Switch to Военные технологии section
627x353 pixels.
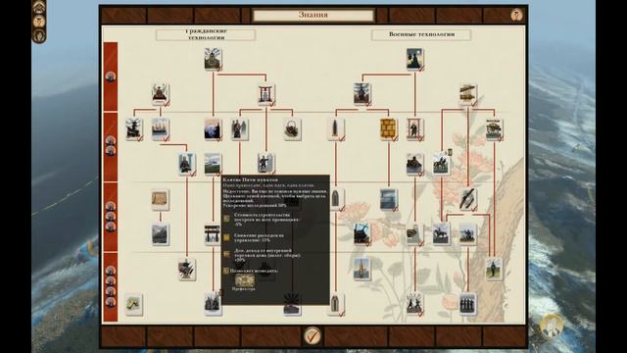pyautogui.click(x=421, y=34)
